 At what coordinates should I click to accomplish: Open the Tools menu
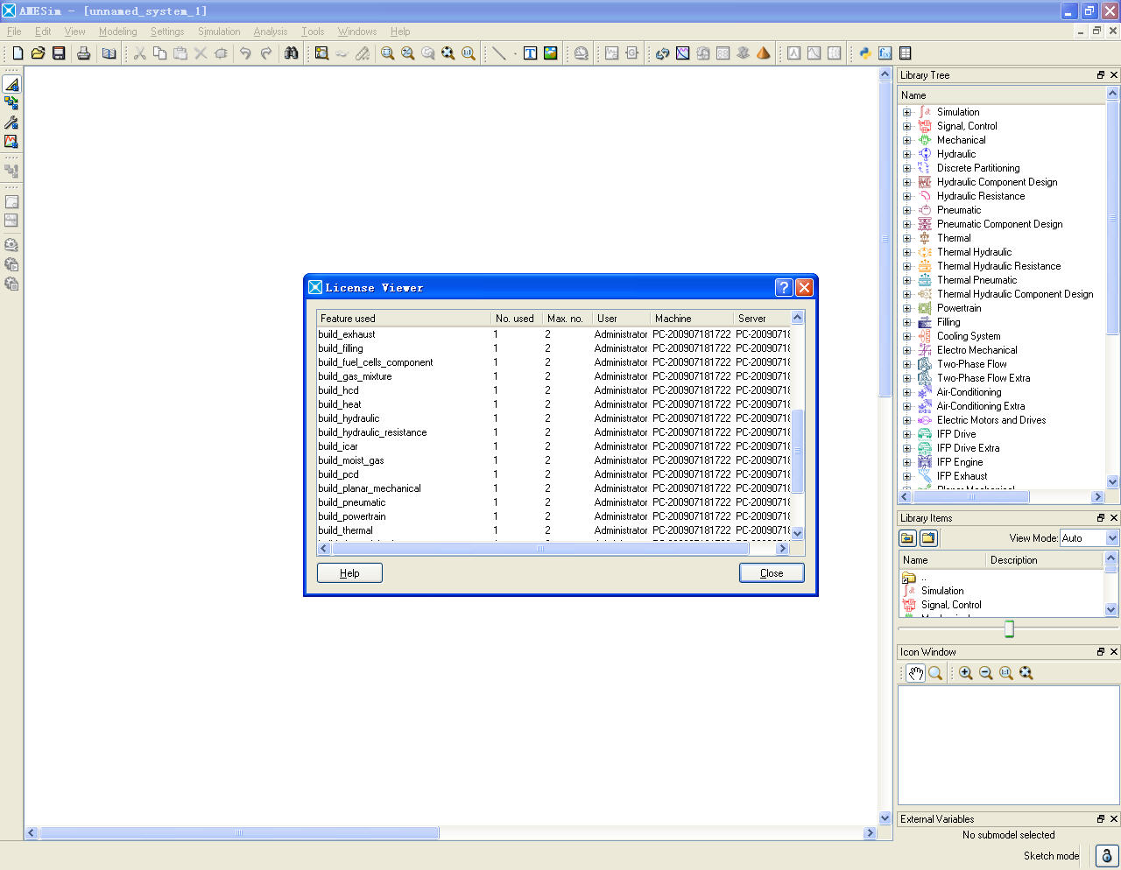coord(313,32)
